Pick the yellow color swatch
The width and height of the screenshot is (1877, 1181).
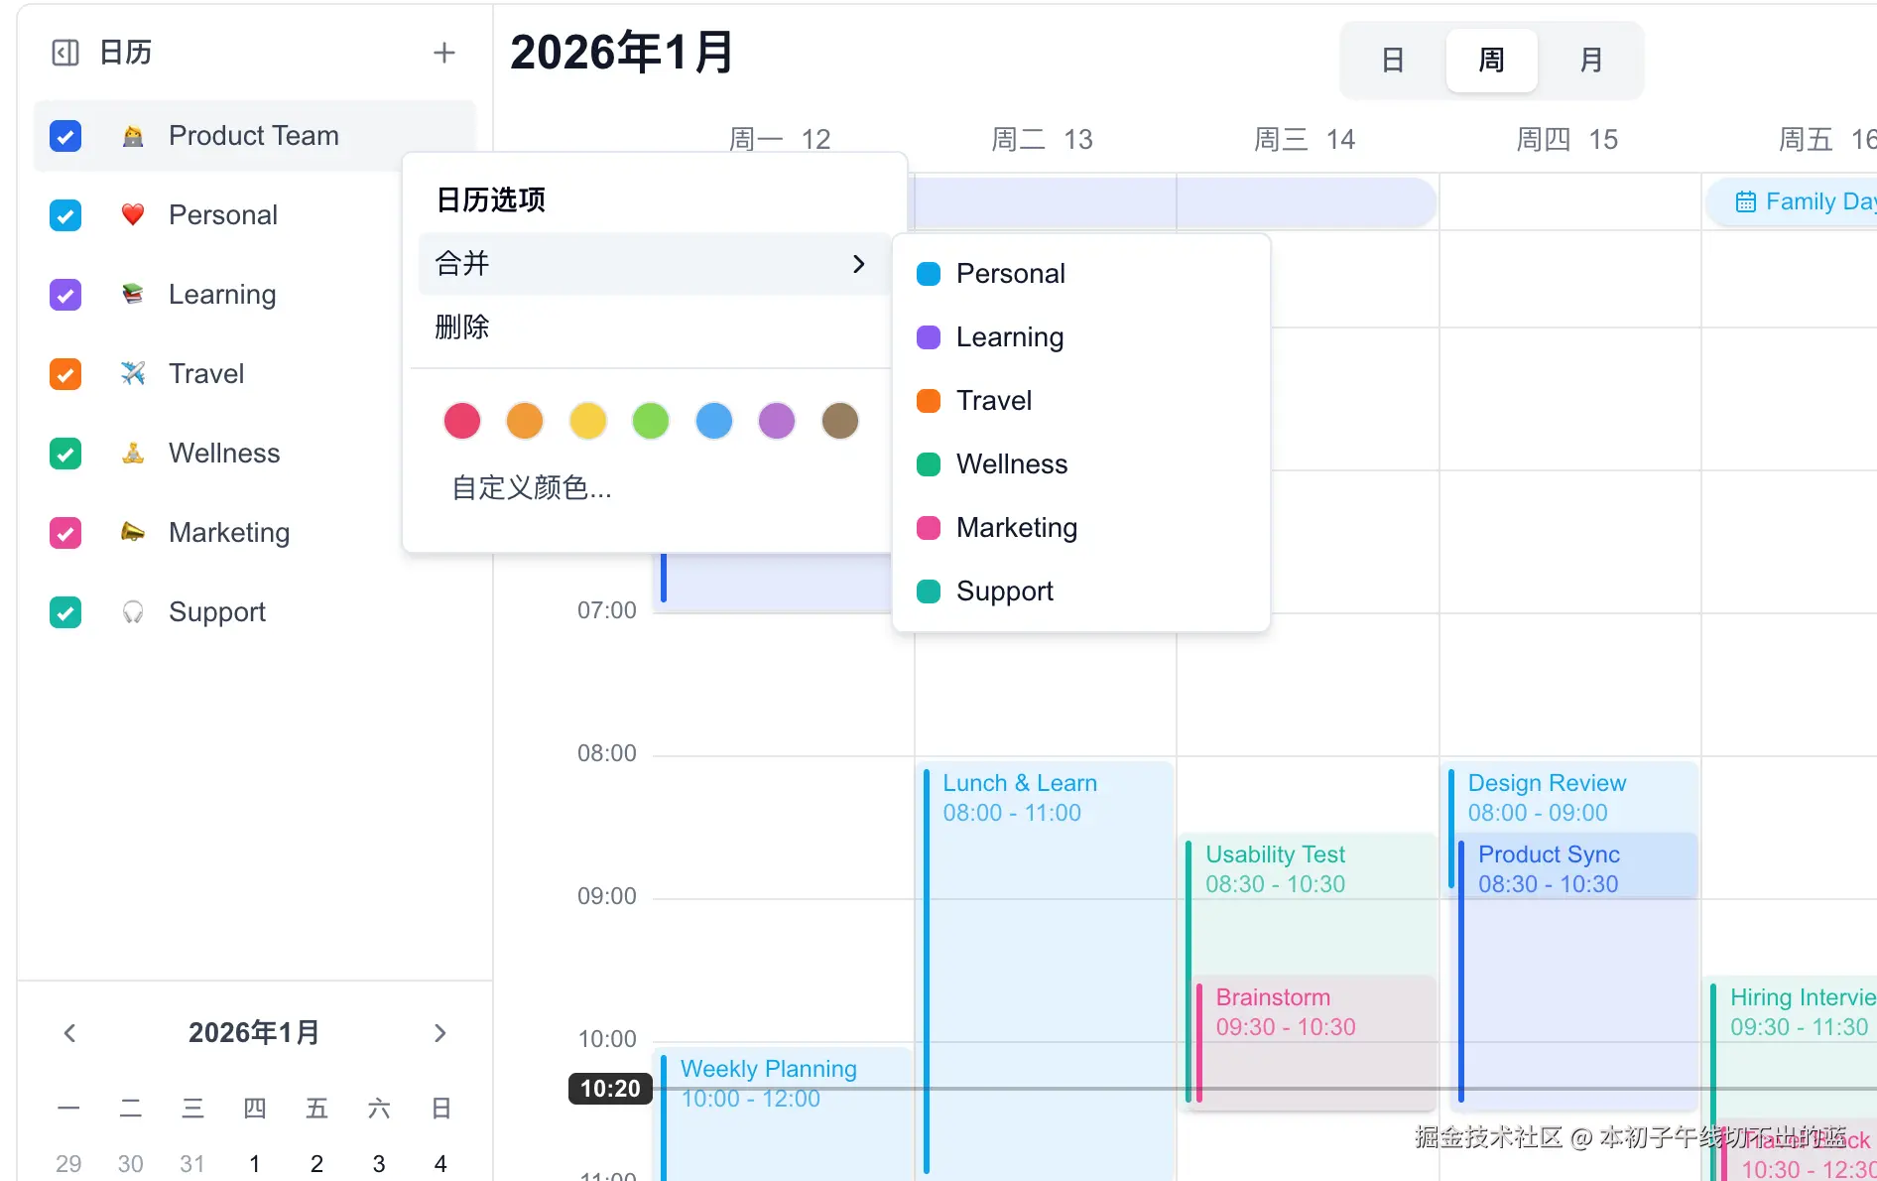coord(588,421)
